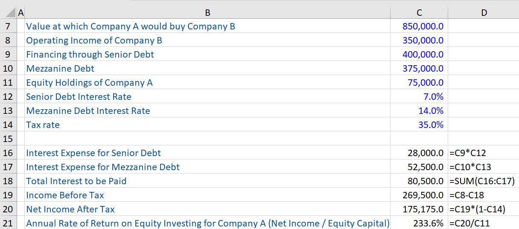Select row 15 header
Viewport: 519px width, 229px height.
(8, 139)
